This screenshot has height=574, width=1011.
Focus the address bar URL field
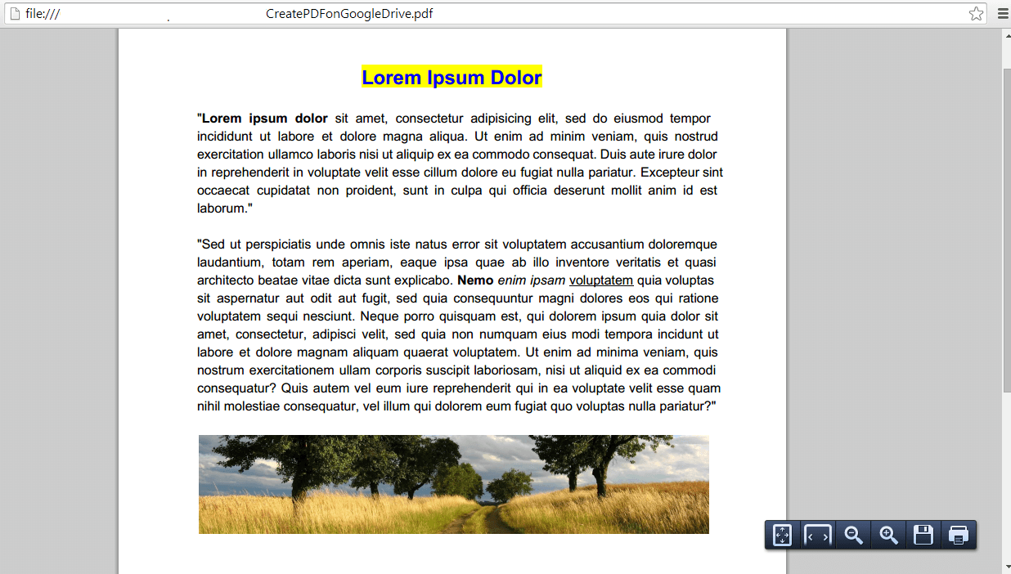pyautogui.click(x=491, y=14)
